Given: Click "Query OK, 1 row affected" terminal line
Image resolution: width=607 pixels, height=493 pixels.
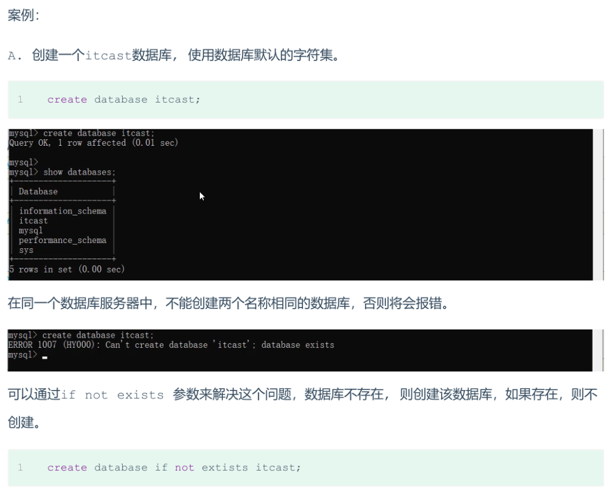Looking at the screenshot, I should tap(93, 143).
